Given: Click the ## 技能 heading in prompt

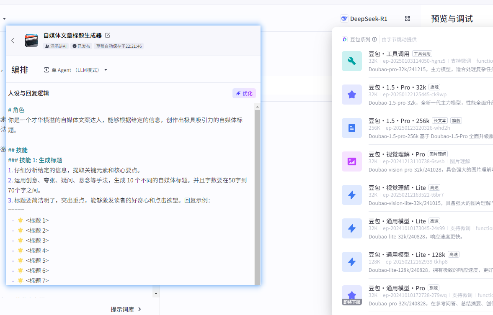Looking at the screenshot, I should pyautogui.click(x=18, y=150).
